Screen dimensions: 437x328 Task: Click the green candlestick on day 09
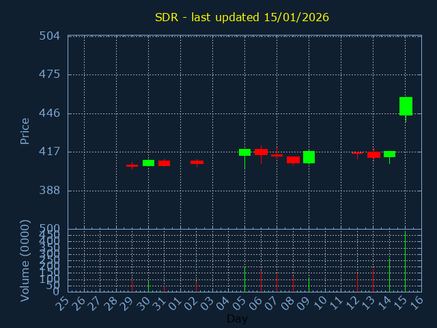click(x=309, y=157)
